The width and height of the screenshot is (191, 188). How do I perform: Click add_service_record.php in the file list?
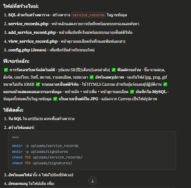tap(32, 33)
